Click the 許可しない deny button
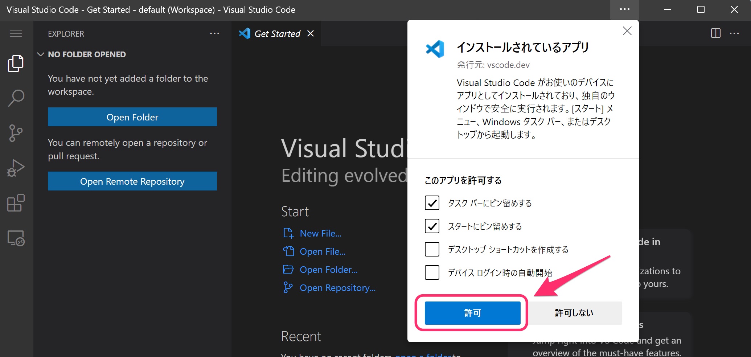The height and width of the screenshot is (357, 751). click(x=574, y=313)
